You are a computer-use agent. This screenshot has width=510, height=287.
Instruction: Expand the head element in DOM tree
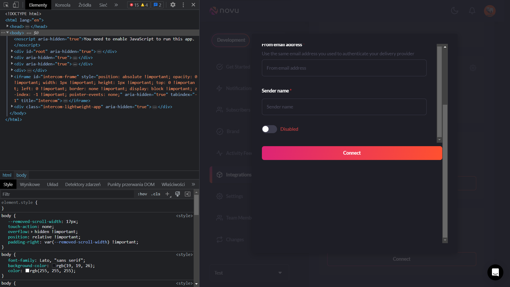(7, 26)
